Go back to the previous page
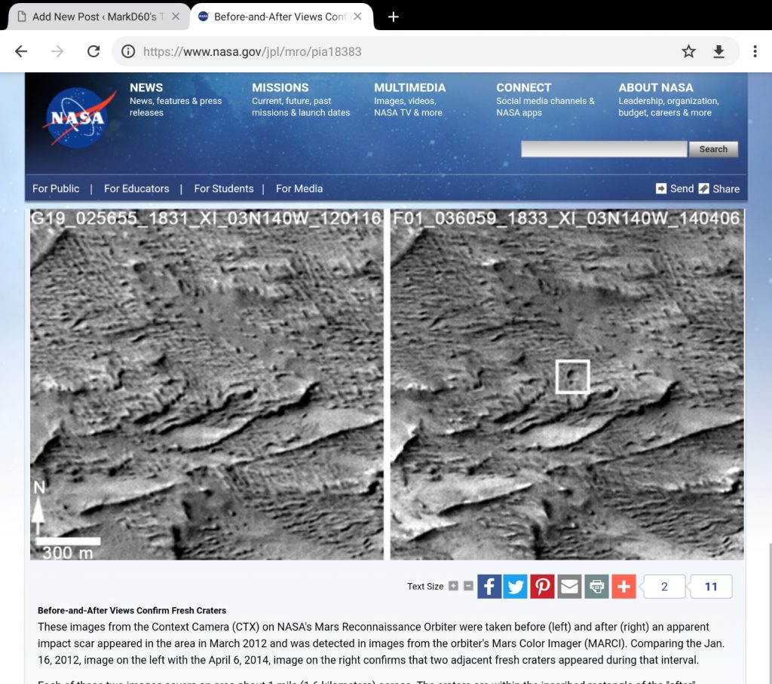 click(21, 51)
